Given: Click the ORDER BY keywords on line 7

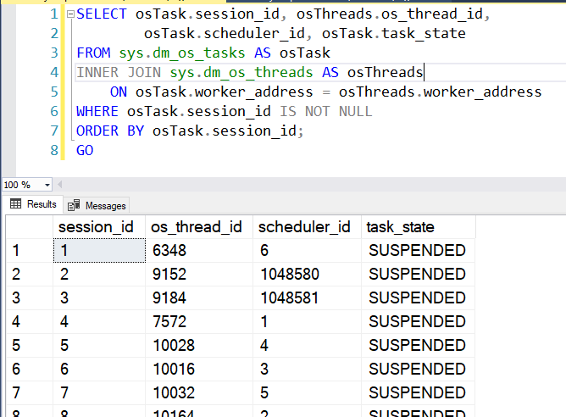Looking at the screenshot, I should click(x=110, y=131).
